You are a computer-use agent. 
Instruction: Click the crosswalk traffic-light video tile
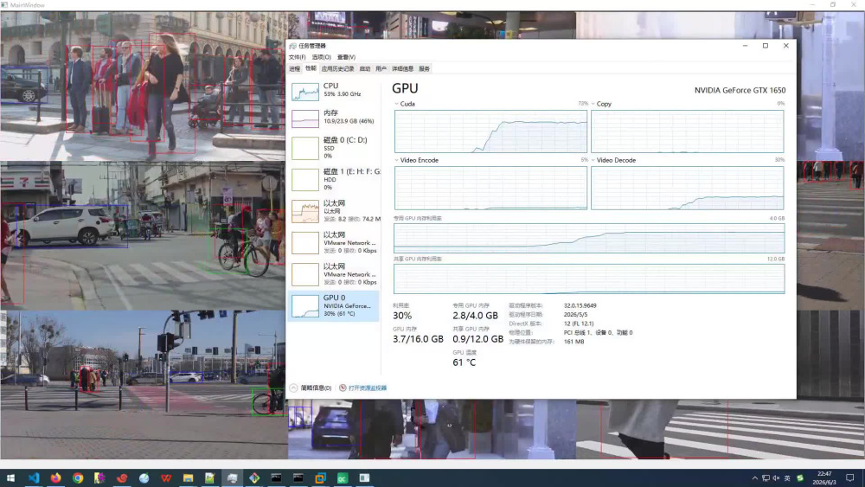point(143,384)
